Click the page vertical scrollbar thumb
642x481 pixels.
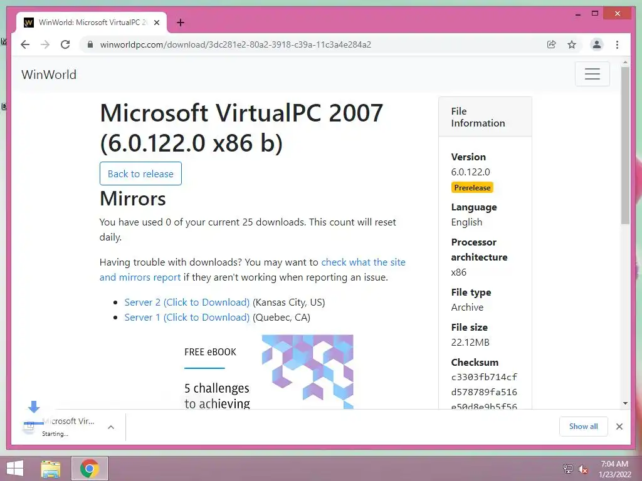(625, 145)
